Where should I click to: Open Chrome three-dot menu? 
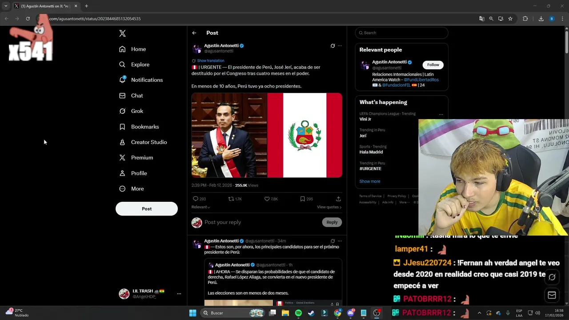click(x=563, y=19)
